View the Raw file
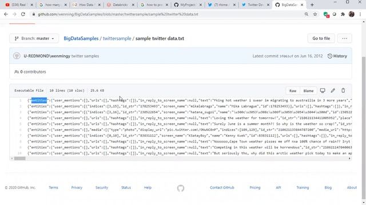The width and height of the screenshot is (366, 205). tap(293, 91)
